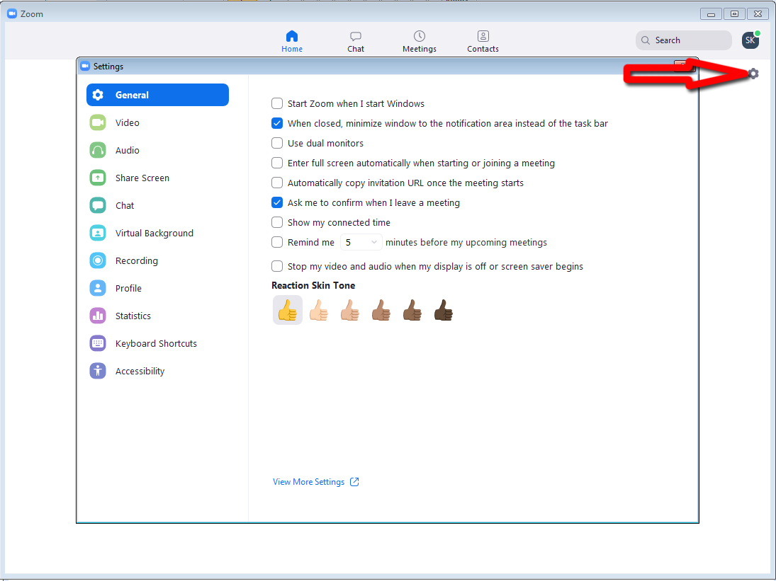Uncheck minimize window to notification area option
The image size is (776, 581).
click(277, 124)
